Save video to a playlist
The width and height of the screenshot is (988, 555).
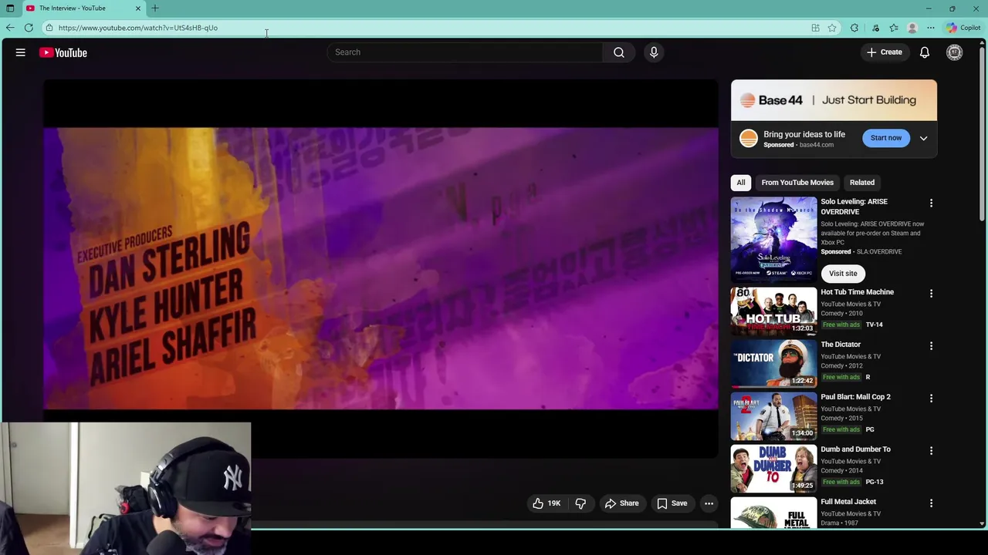pyautogui.click(x=672, y=503)
